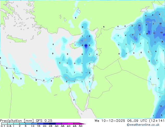The height and width of the screenshot is (127, 165).
Task: Pick the 1–2 mm legend swatch
Action: pos(16,124)
